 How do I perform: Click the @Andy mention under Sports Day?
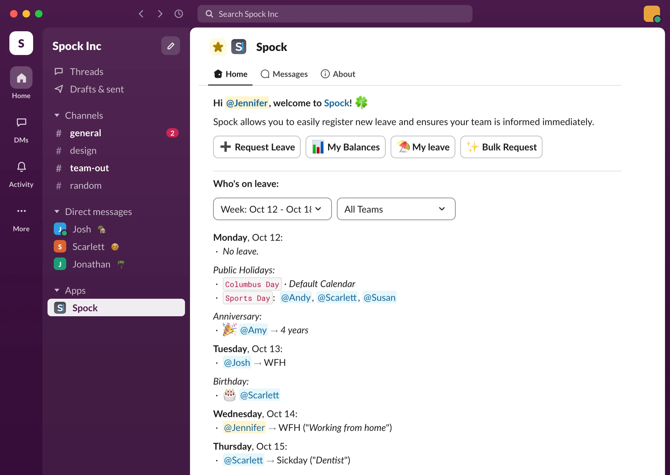(296, 297)
